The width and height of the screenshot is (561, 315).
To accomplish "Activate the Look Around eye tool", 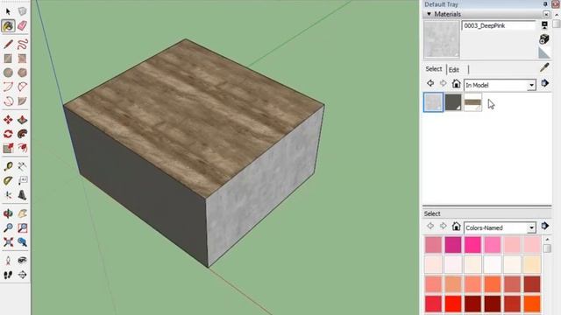I will 22,261.
